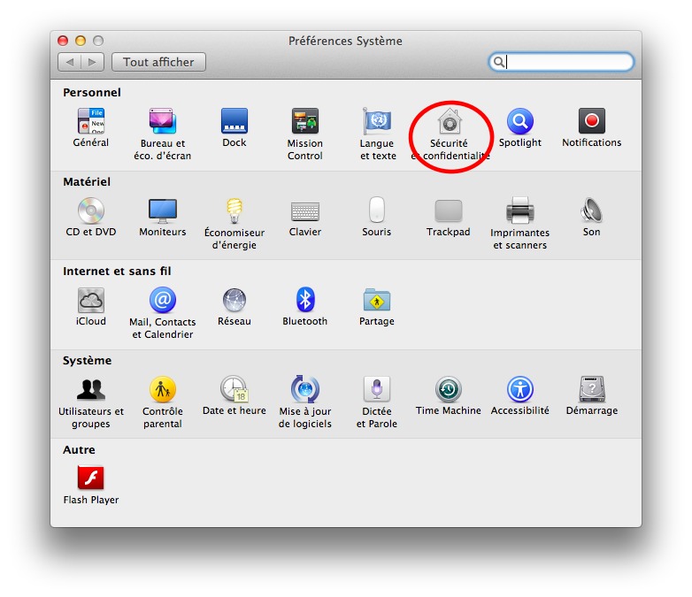Click the Tout afficher button
The image size is (692, 597).
(158, 62)
